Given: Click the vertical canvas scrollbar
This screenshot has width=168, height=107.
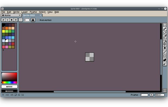Looking at the screenshot, I should tap(161, 57).
